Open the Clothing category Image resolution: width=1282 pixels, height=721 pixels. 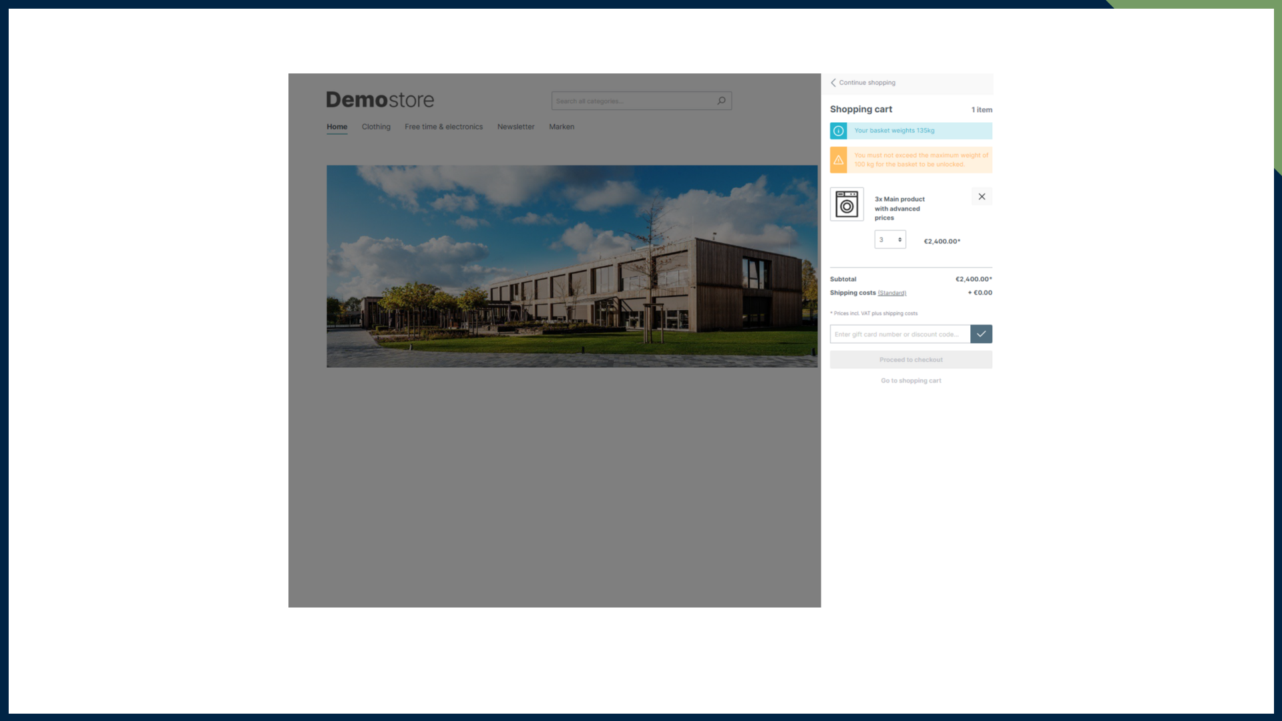coord(376,127)
